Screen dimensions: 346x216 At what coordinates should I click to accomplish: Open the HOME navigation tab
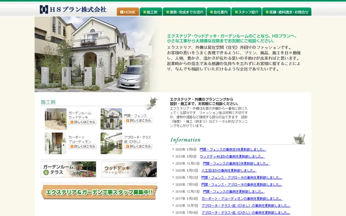[128, 12]
